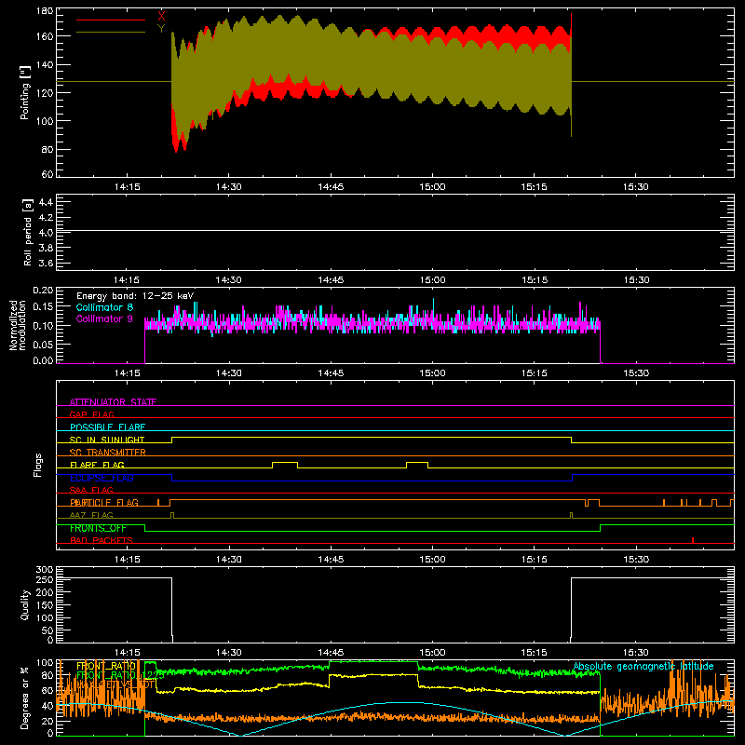Click the 0.20 tick on modulation axis
The height and width of the screenshot is (745, 745).
43,291
